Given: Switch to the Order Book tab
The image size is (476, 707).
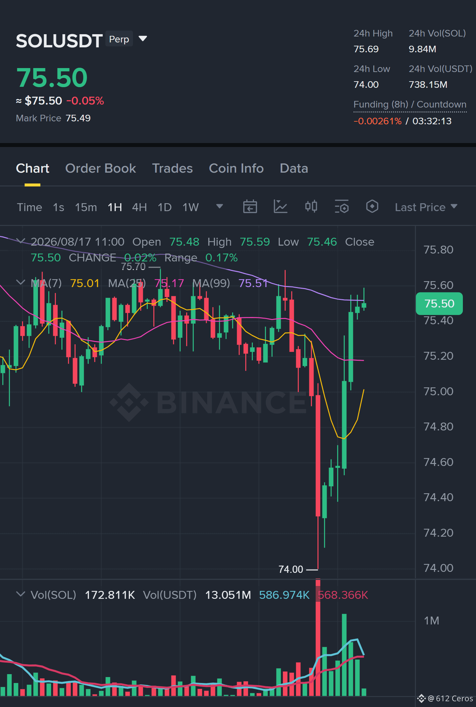Looking at the screenshot, I should (x=100, y=168).
